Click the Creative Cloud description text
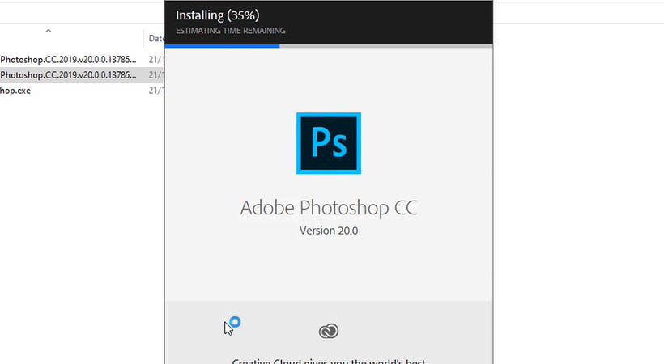This screenshot has height=364, width=664. (x=329, y=361)
